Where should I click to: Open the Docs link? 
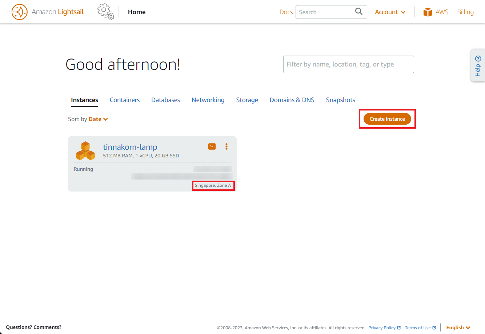(x=286, y=12)
